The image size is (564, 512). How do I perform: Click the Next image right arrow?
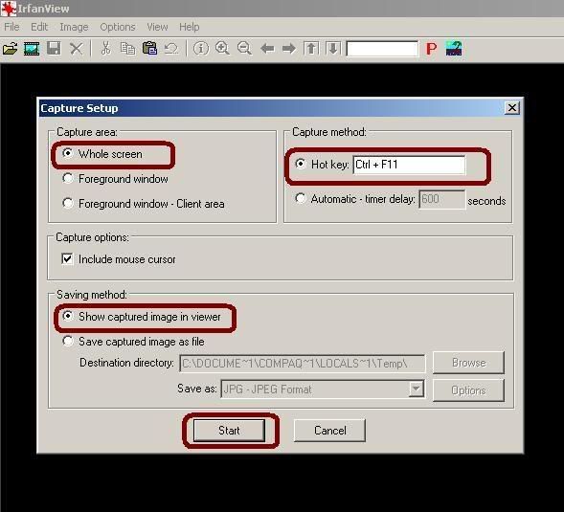point(289,48)
